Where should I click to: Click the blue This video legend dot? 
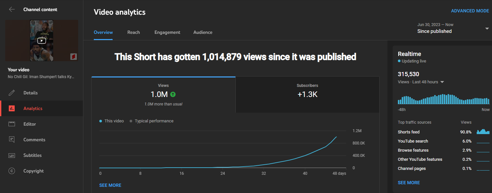[101, 121]
